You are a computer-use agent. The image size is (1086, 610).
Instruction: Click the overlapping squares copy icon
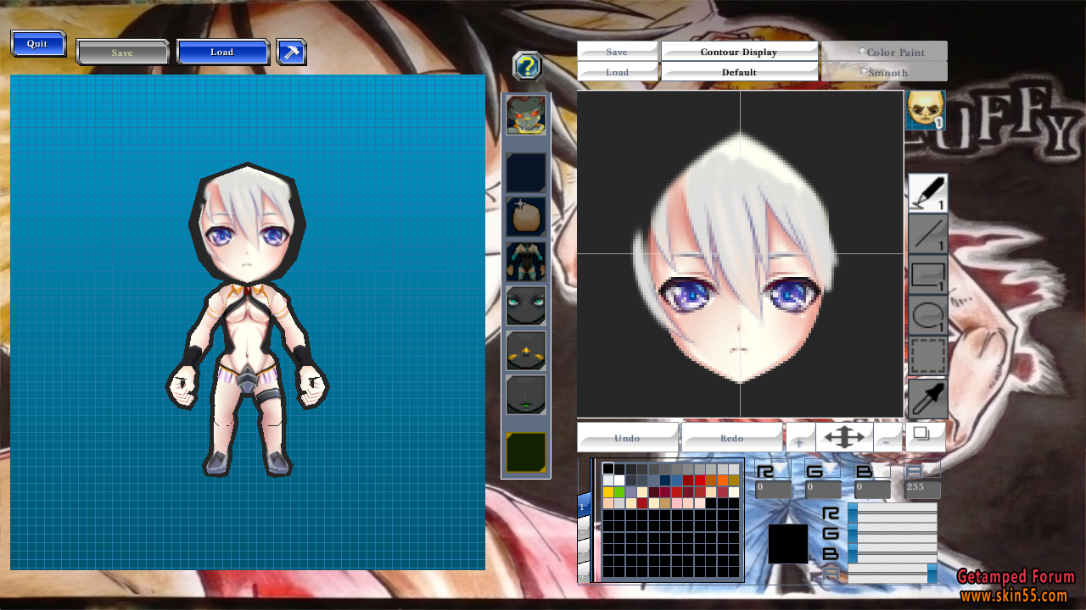[924, 435]
